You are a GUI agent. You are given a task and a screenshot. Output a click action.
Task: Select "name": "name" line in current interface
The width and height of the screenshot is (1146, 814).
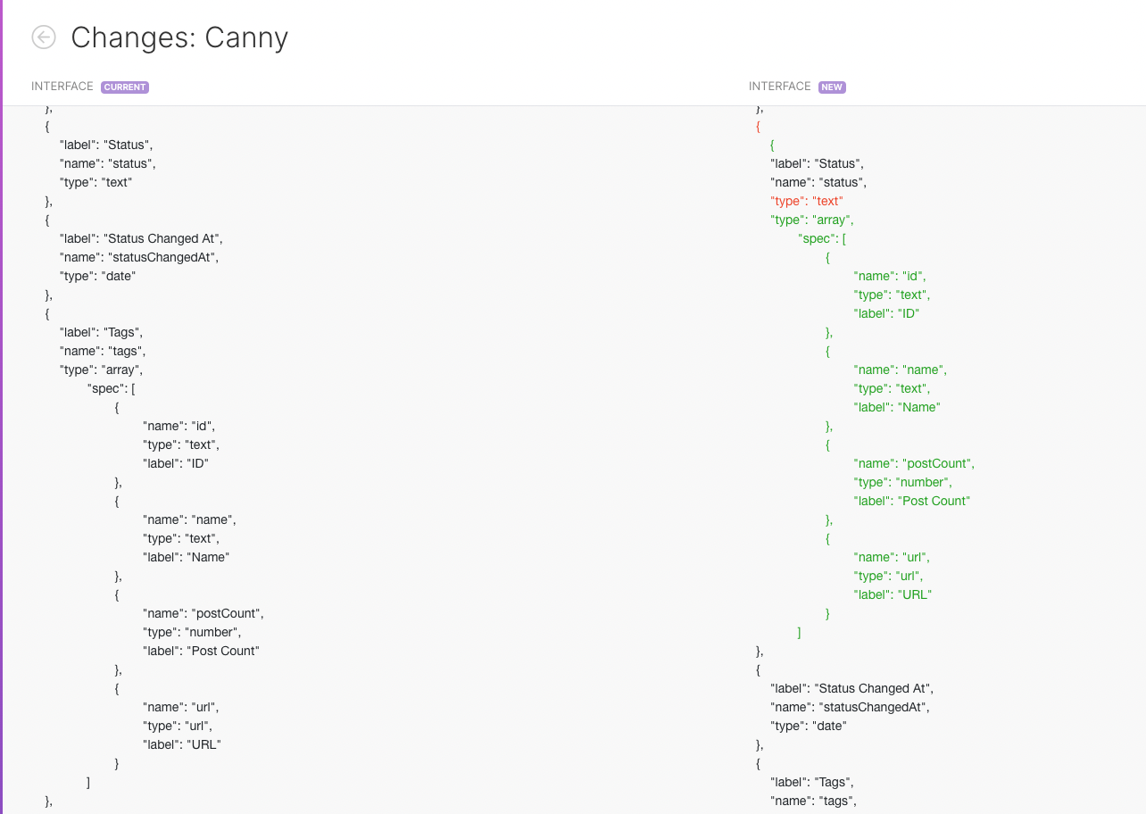point(189,519)
